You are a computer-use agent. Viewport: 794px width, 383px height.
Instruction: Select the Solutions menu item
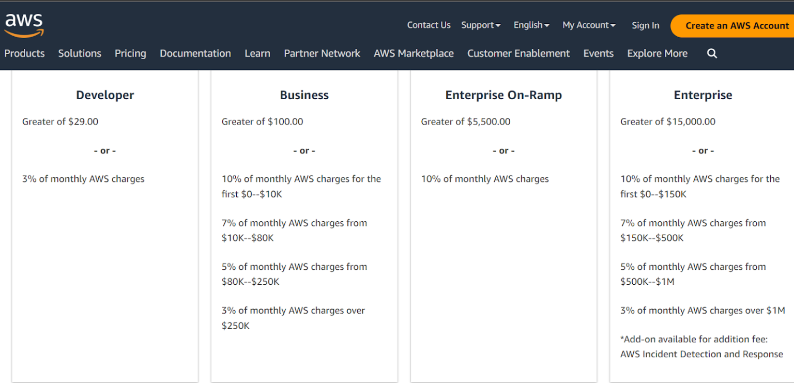pyautogui.click(x=80, y=53)
